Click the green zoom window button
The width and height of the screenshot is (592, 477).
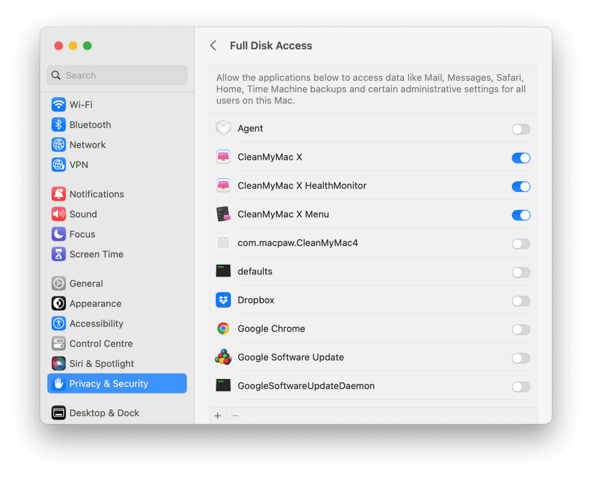pos(87,46)
